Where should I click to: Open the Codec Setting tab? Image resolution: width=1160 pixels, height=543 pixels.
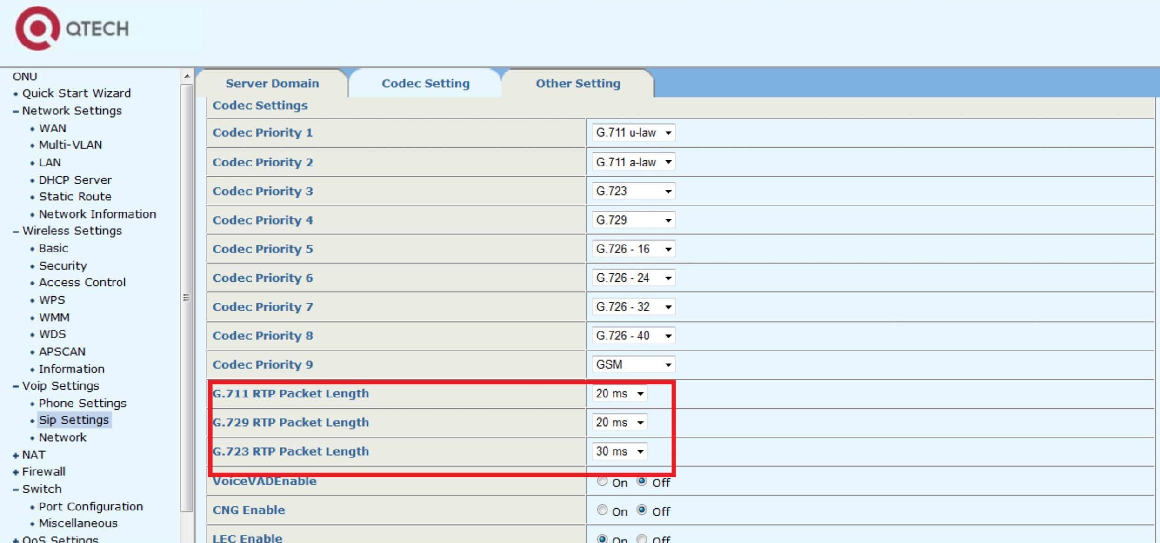[x=426, y=83]
